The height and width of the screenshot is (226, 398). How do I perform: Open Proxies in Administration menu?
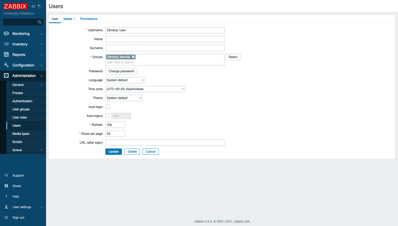[26, 93]
